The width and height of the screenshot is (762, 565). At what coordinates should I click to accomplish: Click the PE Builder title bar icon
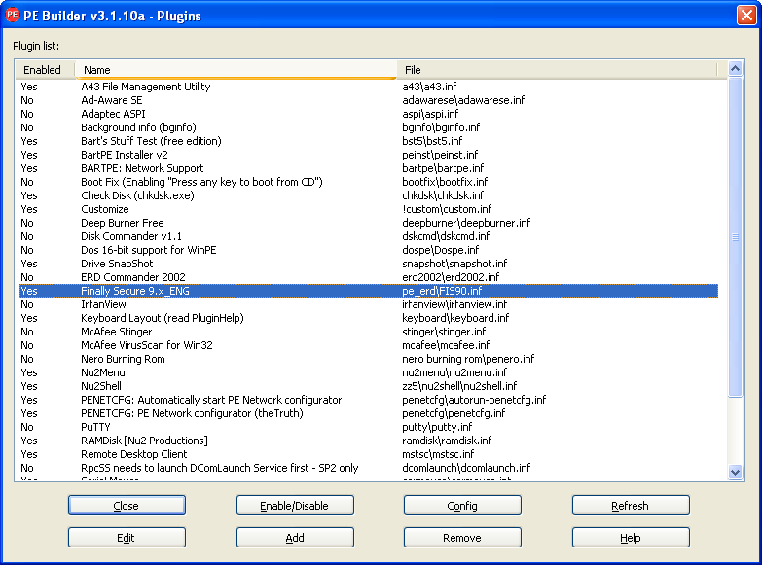12,15
